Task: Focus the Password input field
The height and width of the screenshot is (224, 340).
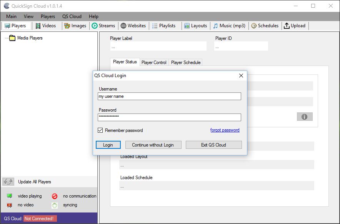Action: coord(169,117)
